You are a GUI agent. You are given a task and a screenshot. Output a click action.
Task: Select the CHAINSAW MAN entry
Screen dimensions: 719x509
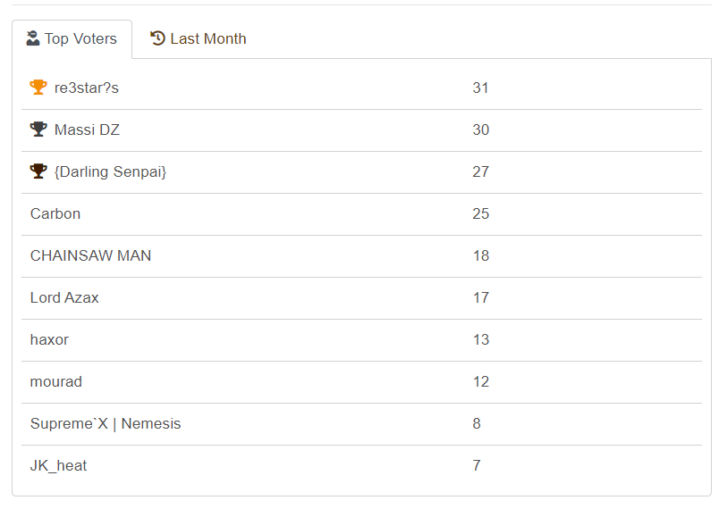90,255
